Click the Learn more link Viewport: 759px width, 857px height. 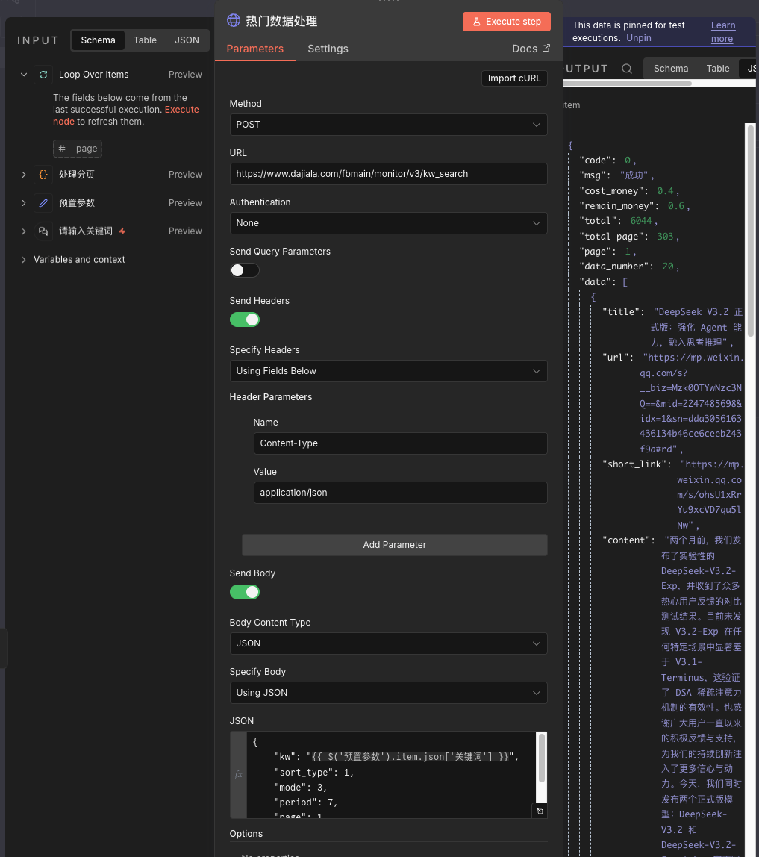coord(723,31)
